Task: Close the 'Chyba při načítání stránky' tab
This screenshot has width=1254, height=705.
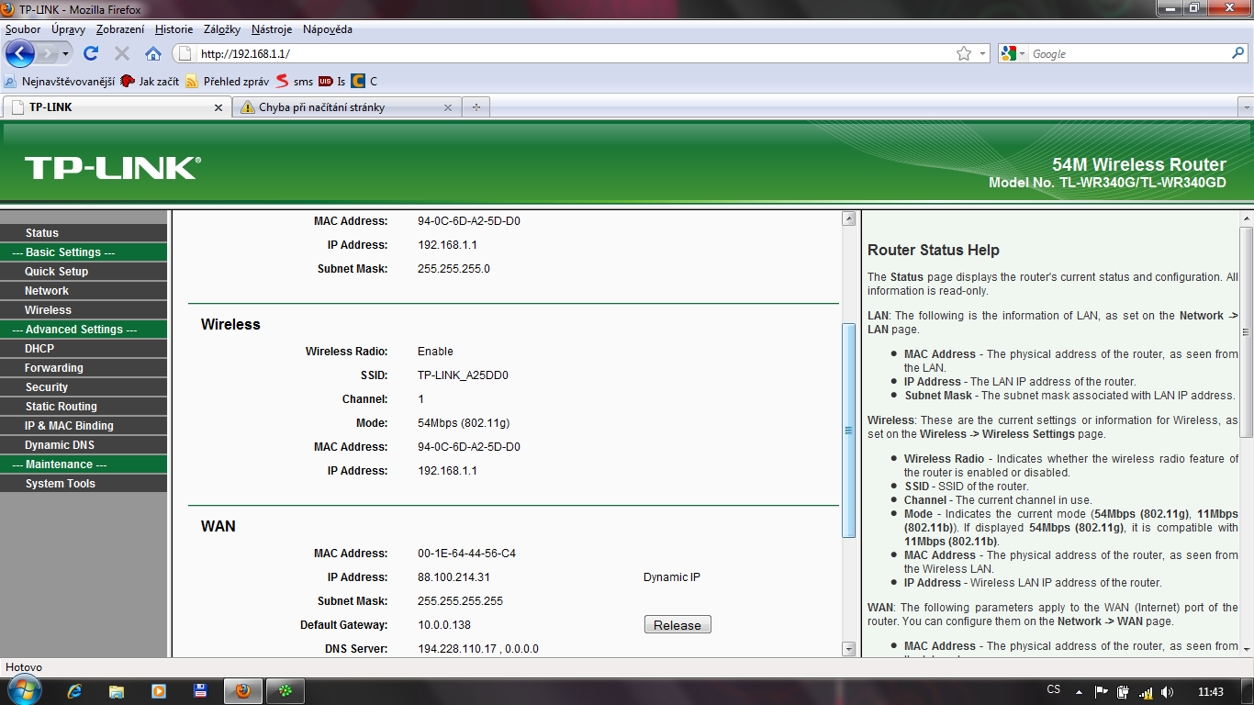Action: [x=447, y=107]
